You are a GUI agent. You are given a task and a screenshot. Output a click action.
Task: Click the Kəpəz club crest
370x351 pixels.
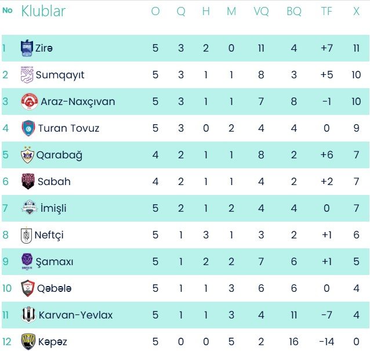pyautogui.click(x=27, y=342)
